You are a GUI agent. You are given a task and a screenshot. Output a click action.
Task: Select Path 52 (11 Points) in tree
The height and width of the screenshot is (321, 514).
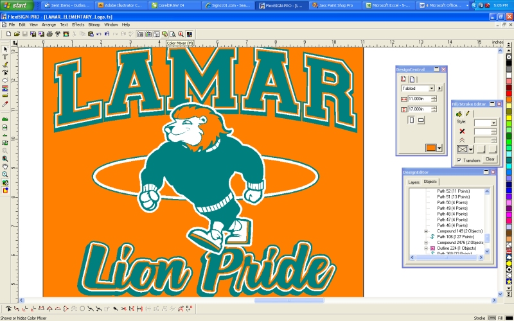tap(454, 191)
